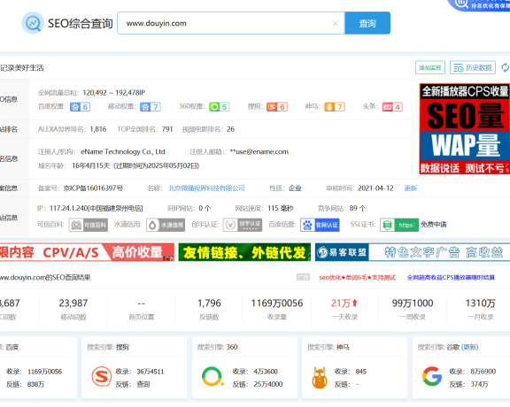Click the 同IP网站 0 个 value
Viewport: 510px width, 407px height.
(x=205, y=209)
